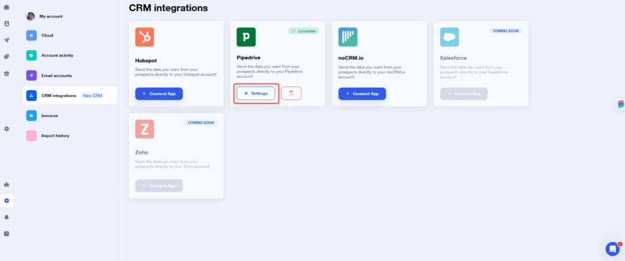625x261 pixels.
Task: Click the noCRM.io logo icon
Action: [348, 37]
